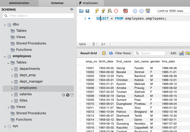The width and height of the screenshot is (190, 132).
Task: Collapse the employees schema
Action: 5,57
